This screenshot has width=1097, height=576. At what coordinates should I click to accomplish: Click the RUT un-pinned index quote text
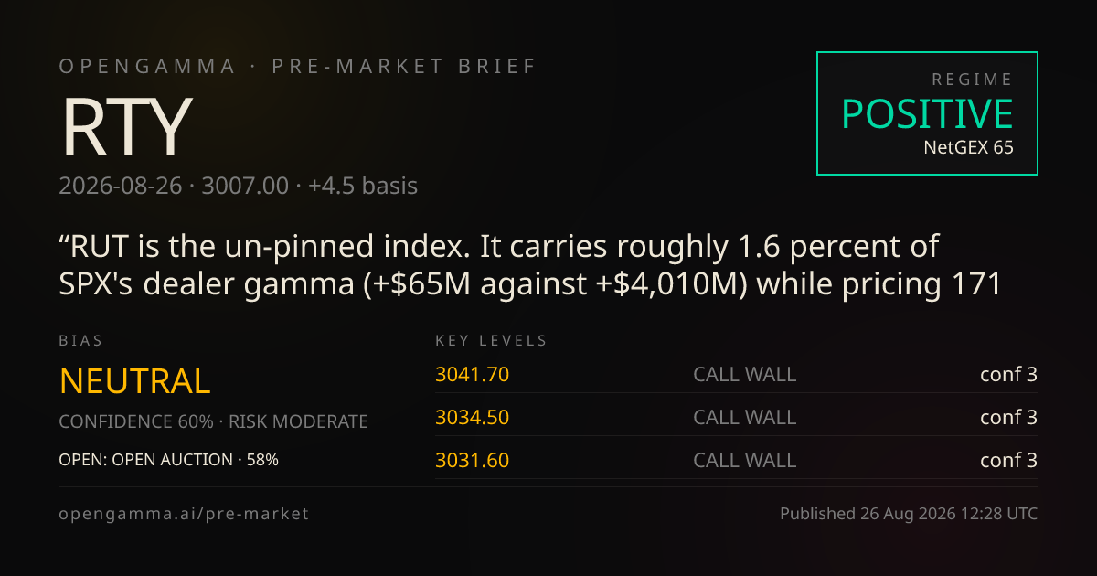[x=531, y=266]
